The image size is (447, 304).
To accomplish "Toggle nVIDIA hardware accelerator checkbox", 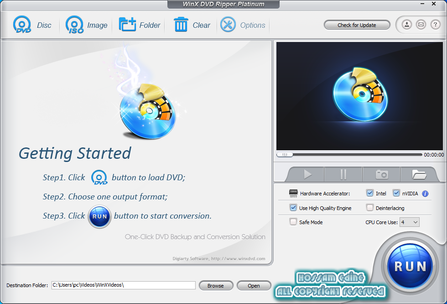I will [x=396, y=193].
